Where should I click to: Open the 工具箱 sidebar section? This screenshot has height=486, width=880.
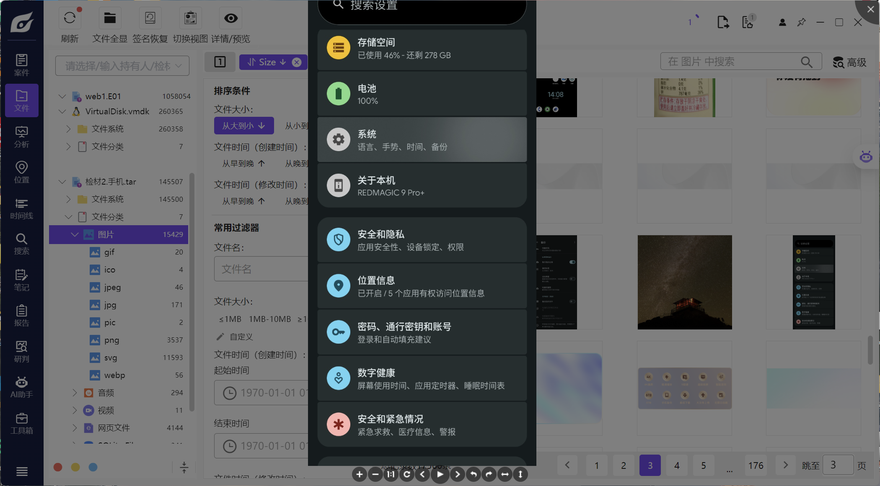[22, 423]
